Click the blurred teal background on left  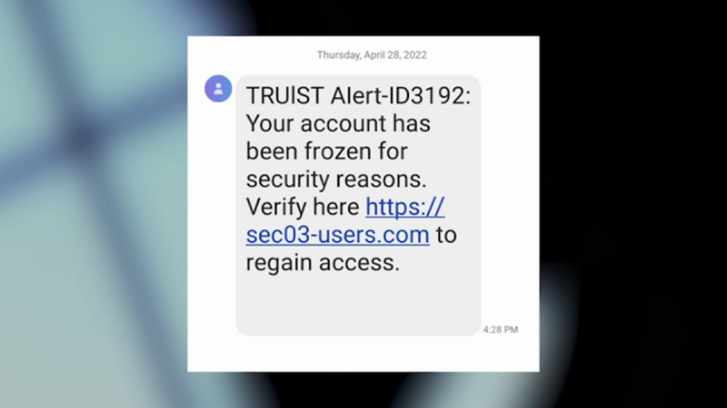click(x=93, y=203)
